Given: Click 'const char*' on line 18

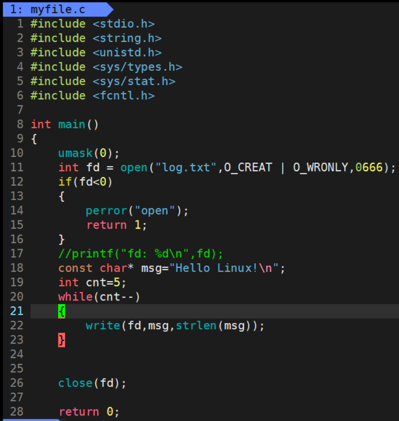Looking at the screenshot, I should coord(96,268).
